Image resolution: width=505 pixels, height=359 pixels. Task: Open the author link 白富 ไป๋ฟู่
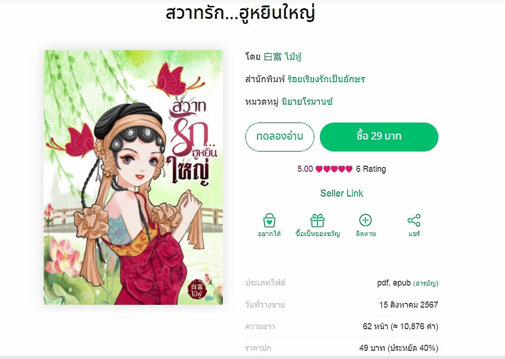click(283, 56)
